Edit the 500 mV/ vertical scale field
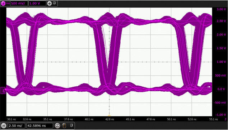The height and width of the screenshot is (130, 228). click(x=19, y=4)
